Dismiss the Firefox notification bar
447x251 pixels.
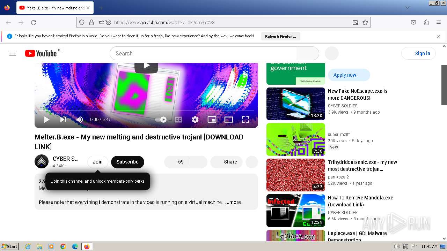pyautogui.click(x=439, y=36)
